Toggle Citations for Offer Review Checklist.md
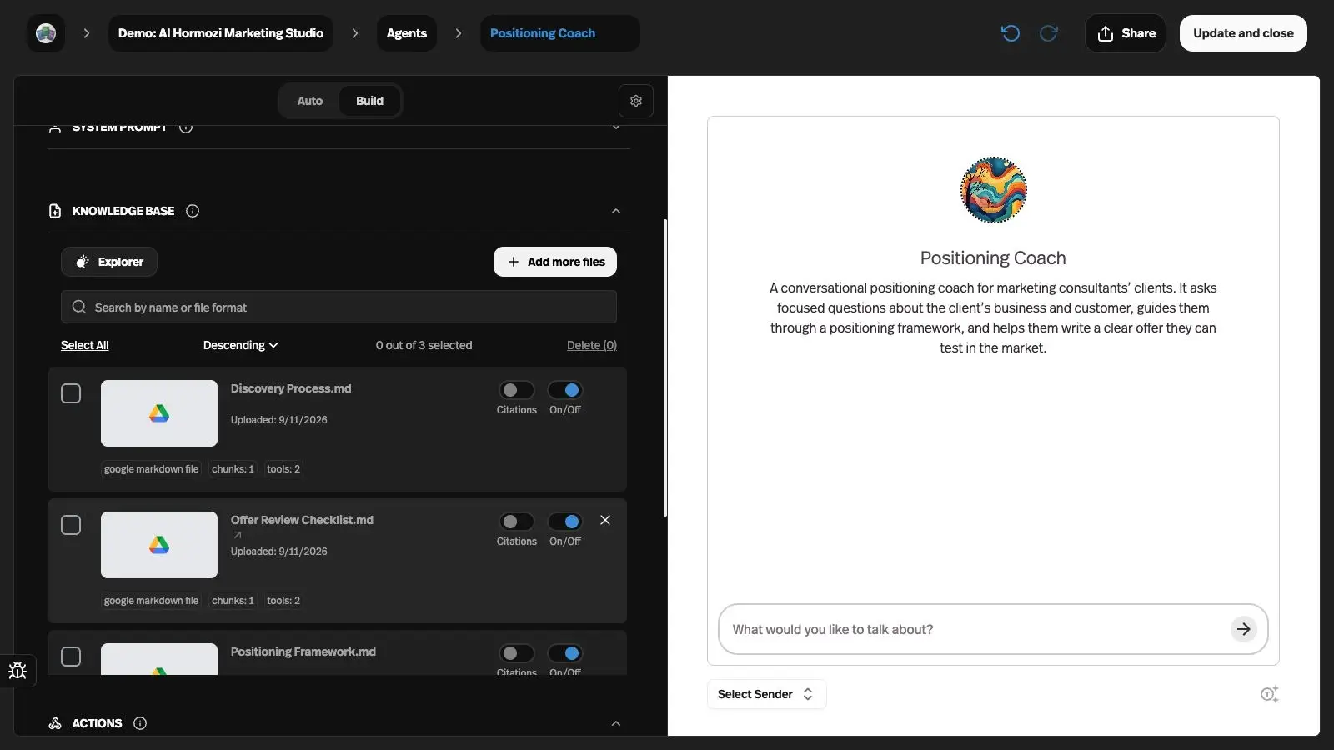Viewport: 1334px width, 750px height. (516, 522)
